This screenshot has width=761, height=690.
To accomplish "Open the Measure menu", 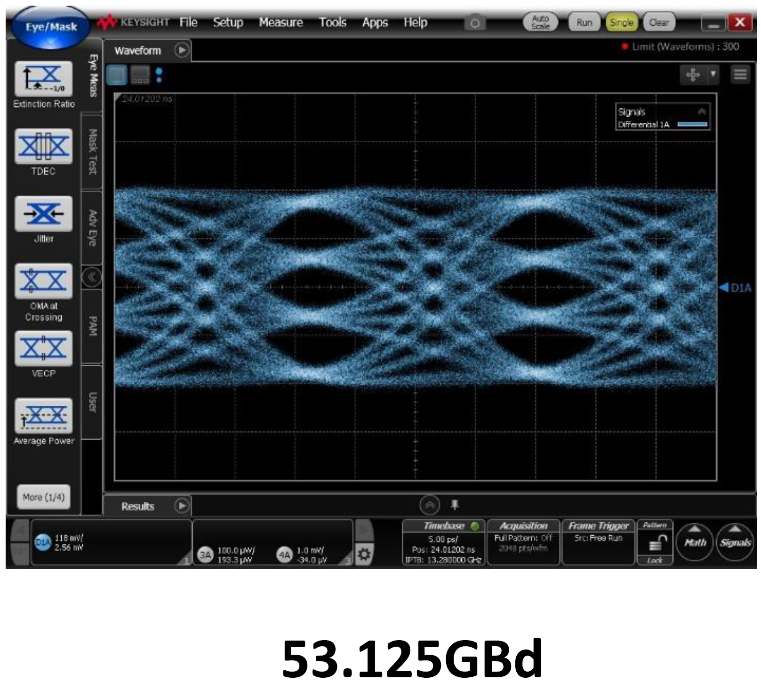I will click(x=280, y=23).
